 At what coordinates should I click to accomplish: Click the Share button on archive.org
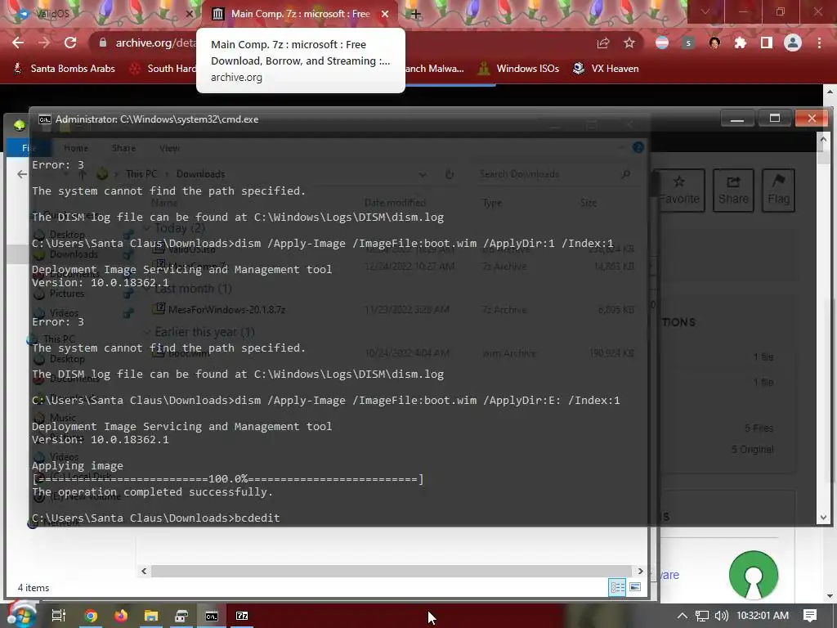(x=733, y=191)
